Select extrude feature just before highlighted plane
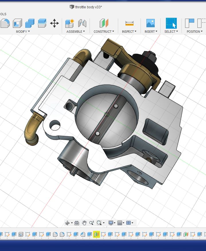Viewport: 206px width, 251px height. click(x=90, y=234)
